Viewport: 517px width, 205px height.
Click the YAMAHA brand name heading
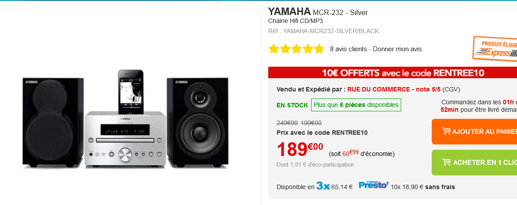pos(289,11)
